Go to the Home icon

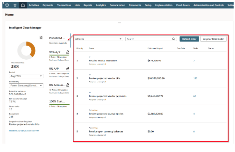coord(23,5)
